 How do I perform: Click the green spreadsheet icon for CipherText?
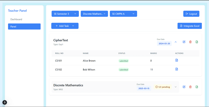(x=197, y=42)
